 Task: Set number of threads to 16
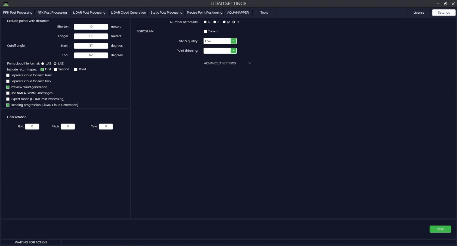click(234, 22)
